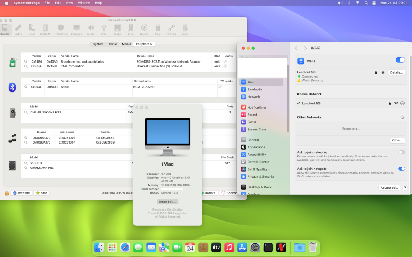The image size is (412, 257).
Task: Open the NVRAM section in Hackintool
Action: coord(45,30)
